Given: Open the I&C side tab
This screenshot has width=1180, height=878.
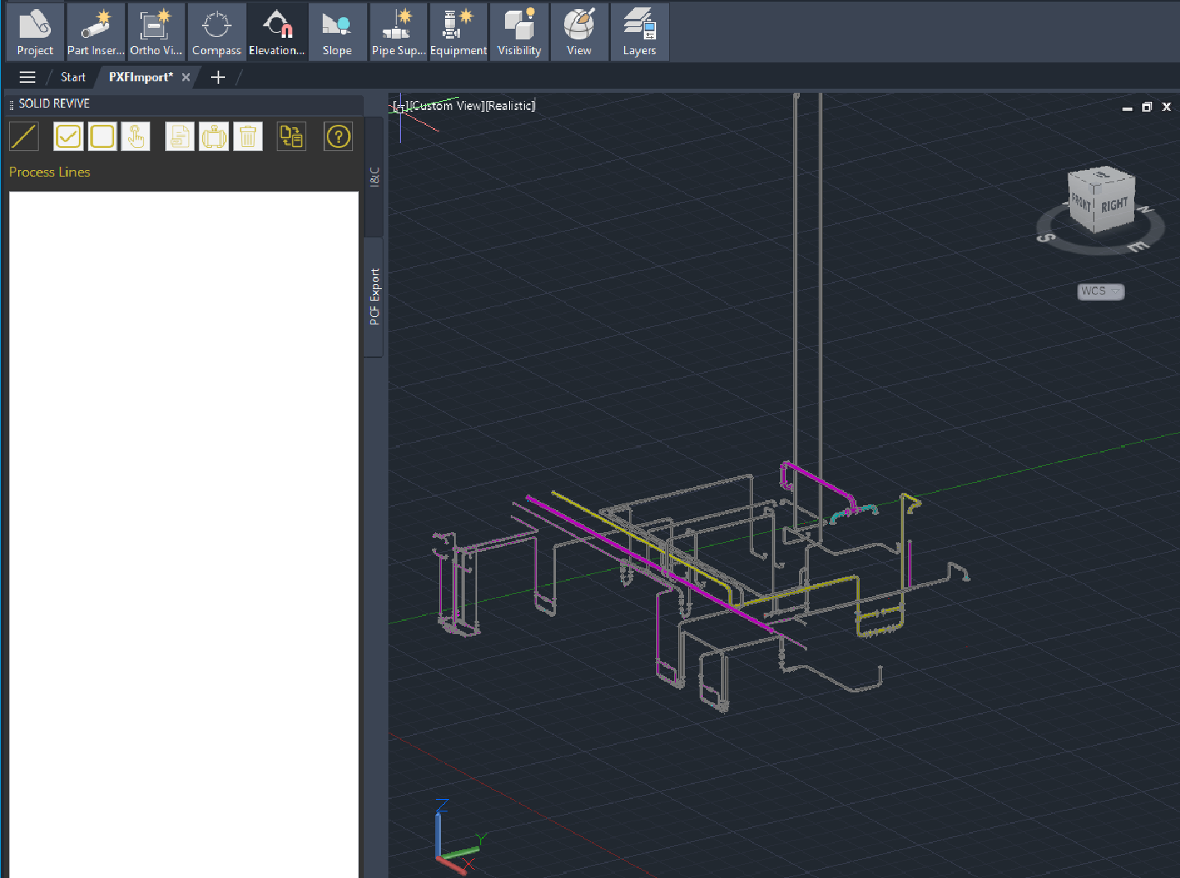Looking at the screenshot, I should (374, 177).
